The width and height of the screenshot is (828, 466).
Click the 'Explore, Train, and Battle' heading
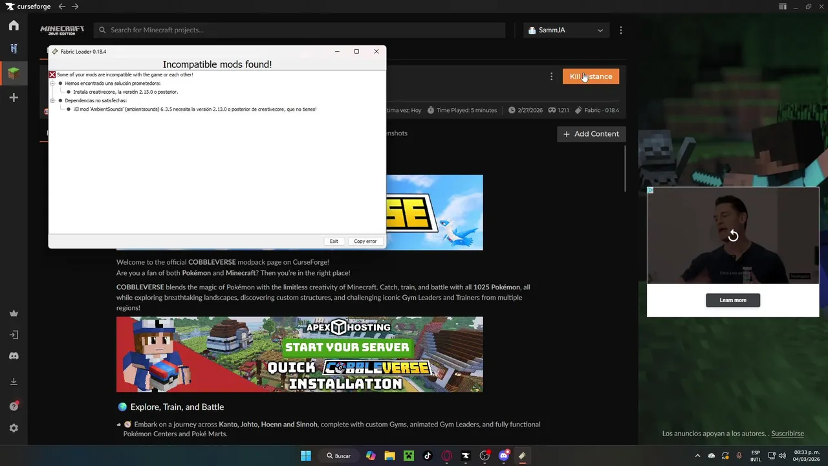pyautogui.click(x=177, y=407)
